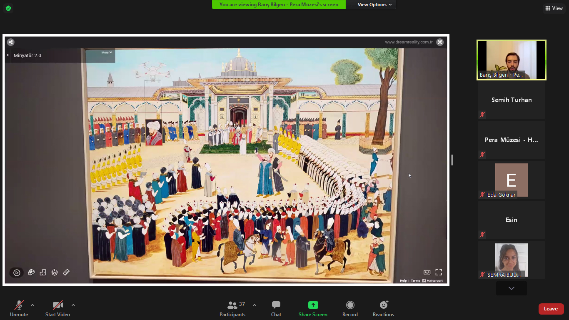Image resolution: width=569 pixels, height=320 pixels.
Task: Select Esin's participant tile
Action: click(x=512, y=220)
